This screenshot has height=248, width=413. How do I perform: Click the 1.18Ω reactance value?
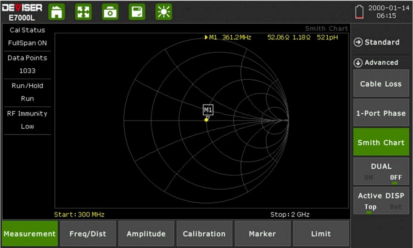301,37
